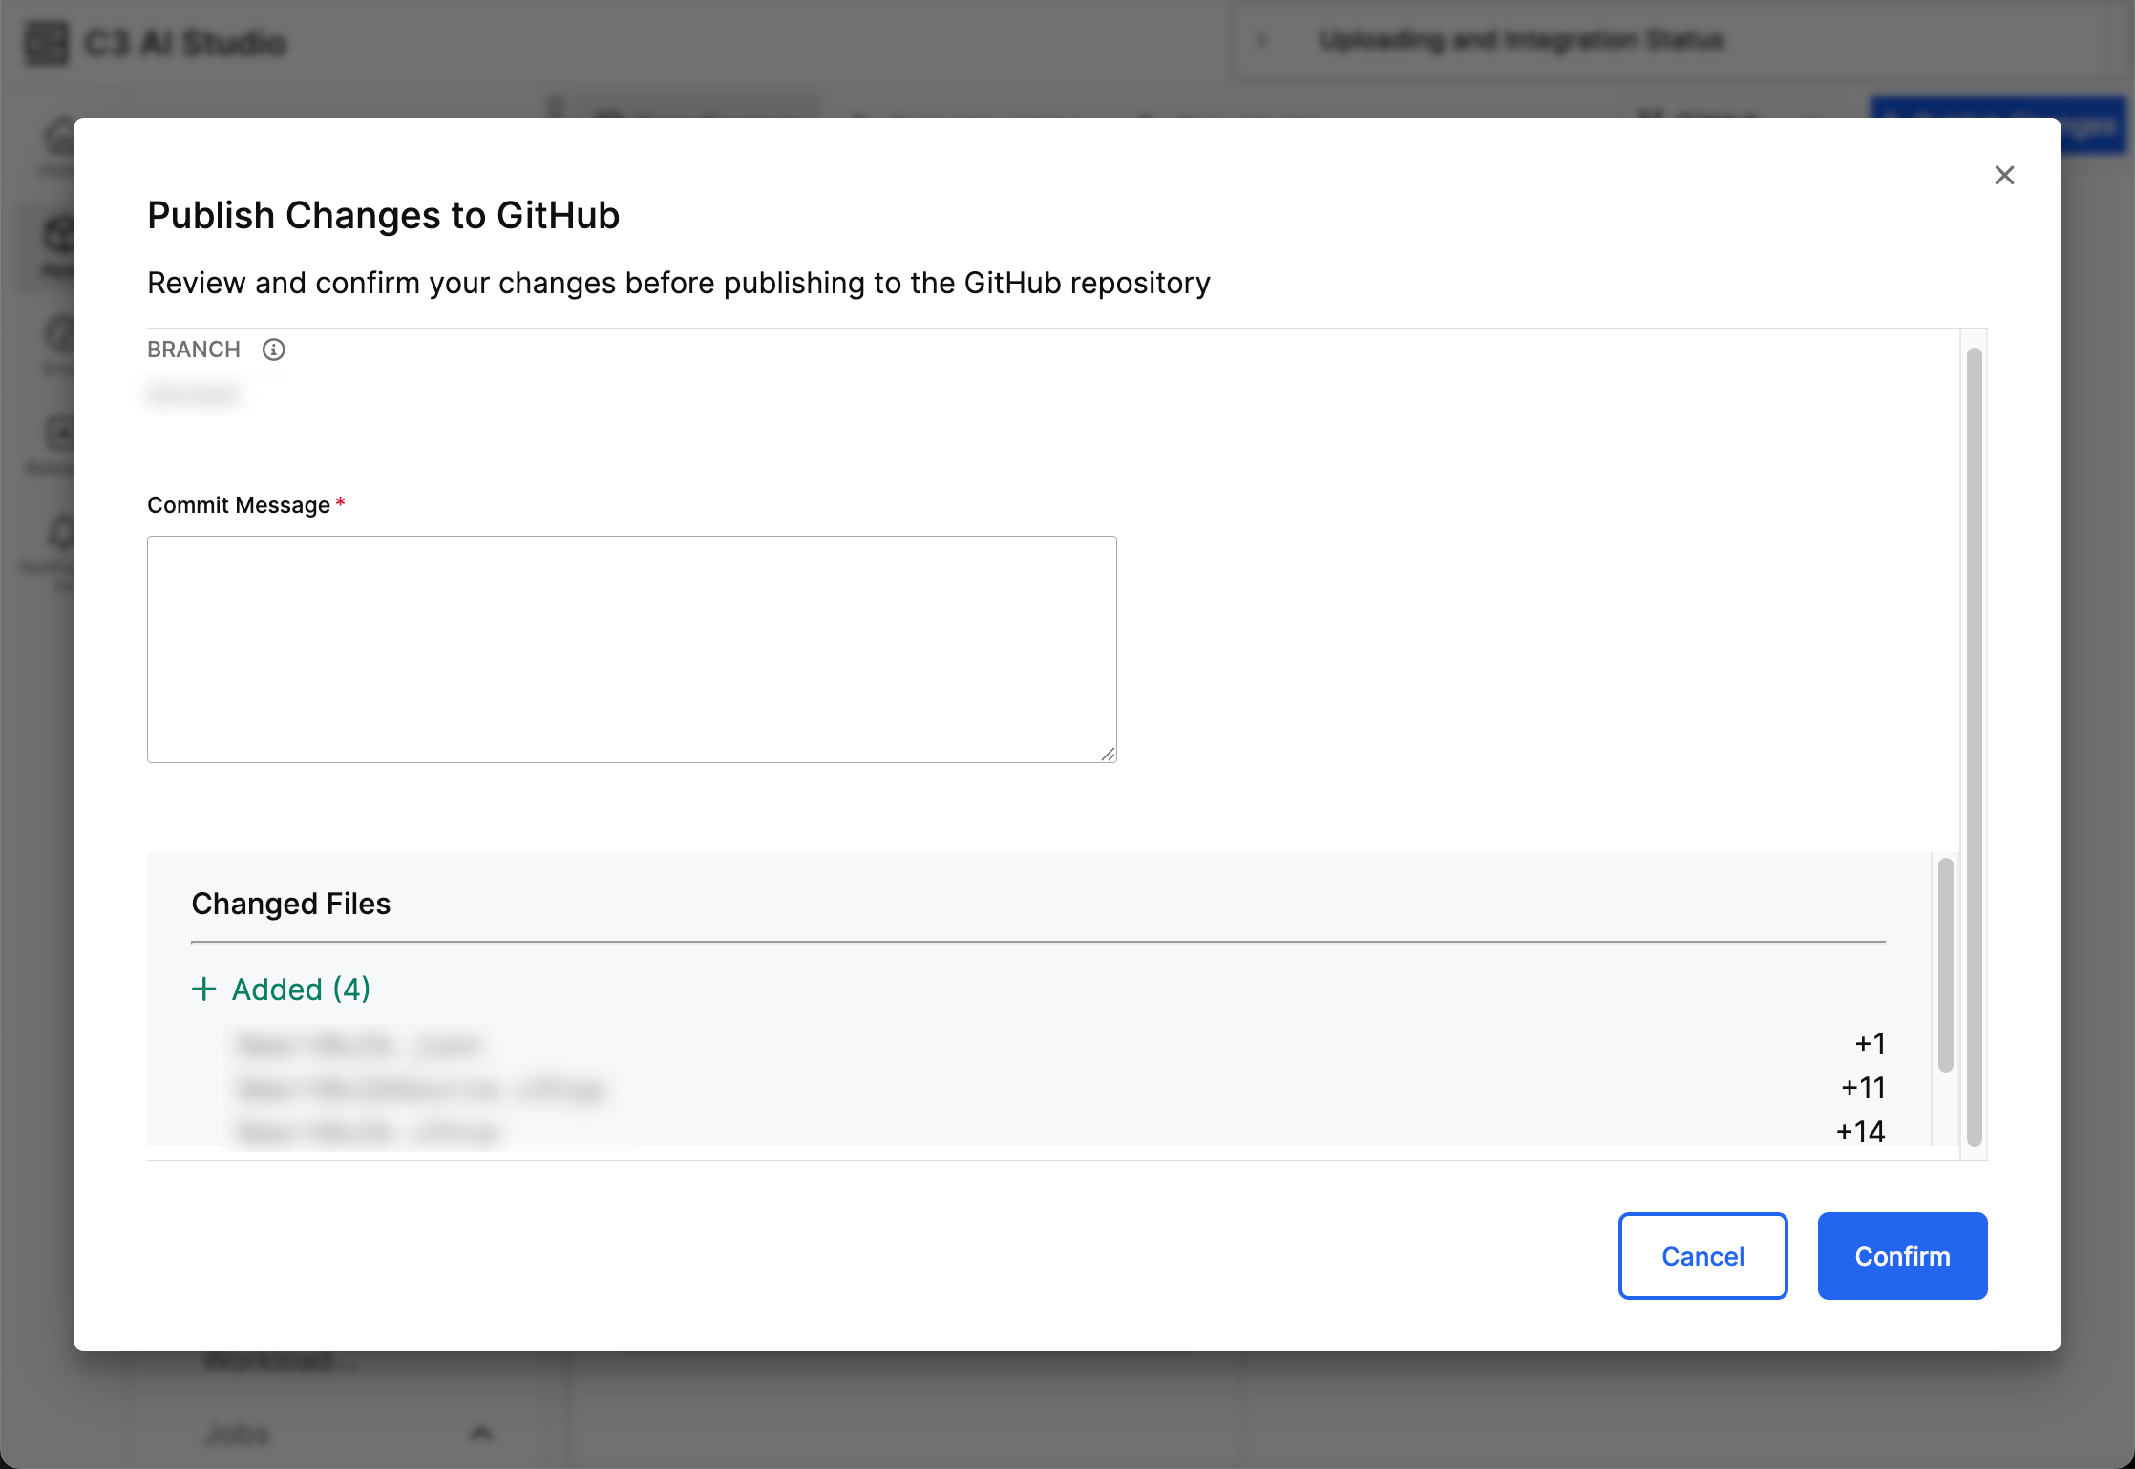Click the commit message resize handle
This screenshot has height=1469, width=2135.
pyautogui.click(x=1108, y=755)
